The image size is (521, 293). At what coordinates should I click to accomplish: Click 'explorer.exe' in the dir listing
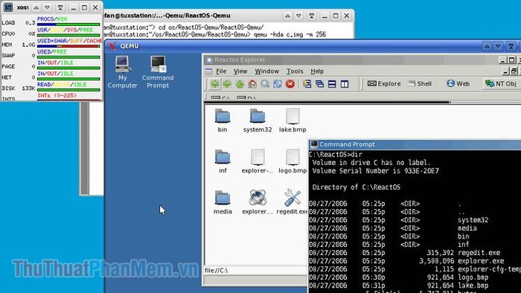tap(481, 261)
